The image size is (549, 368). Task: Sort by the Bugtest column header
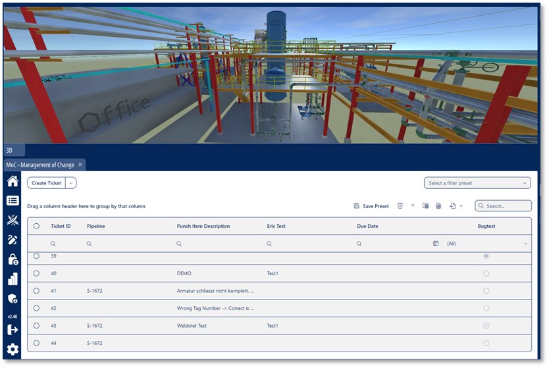[x=486, y=226]
